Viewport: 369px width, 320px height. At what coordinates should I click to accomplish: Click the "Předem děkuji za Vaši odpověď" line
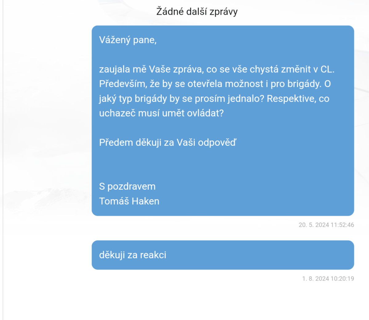click(x=168, y=143)
